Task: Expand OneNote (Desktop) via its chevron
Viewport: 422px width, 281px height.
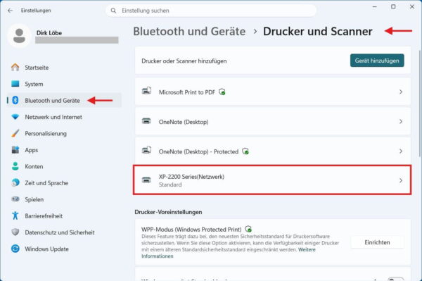Action: 401,122
